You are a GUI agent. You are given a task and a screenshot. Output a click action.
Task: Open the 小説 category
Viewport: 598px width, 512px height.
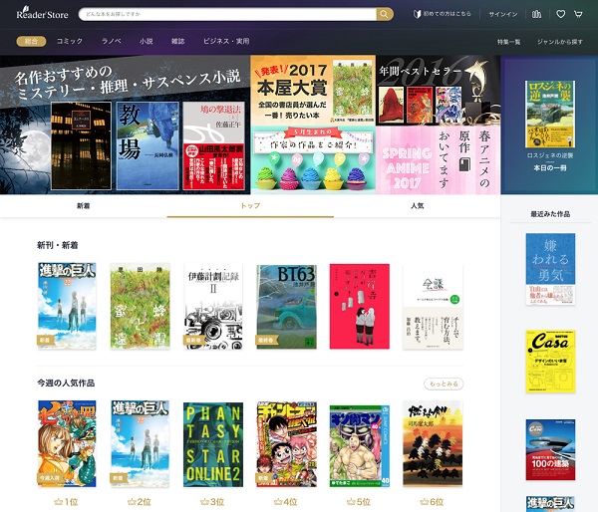pyautogui.click(x=147, y=41)
